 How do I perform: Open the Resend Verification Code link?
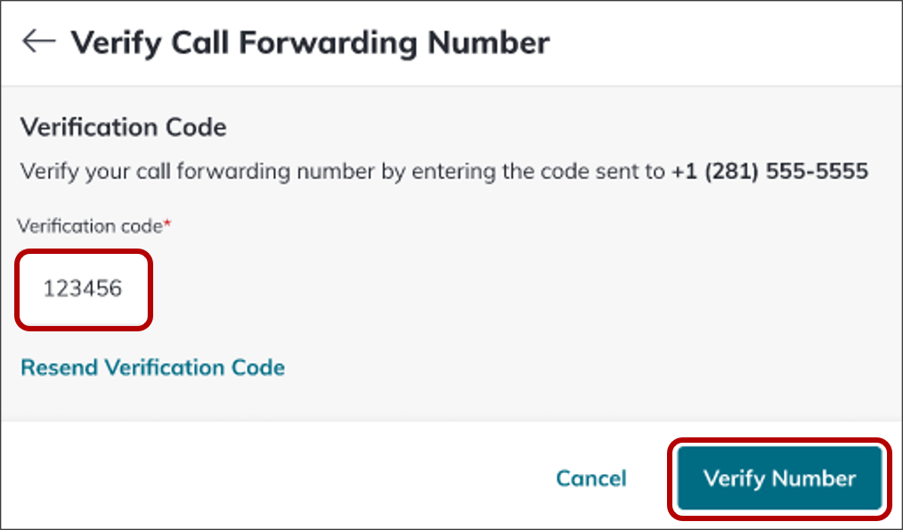pos(152,367)
